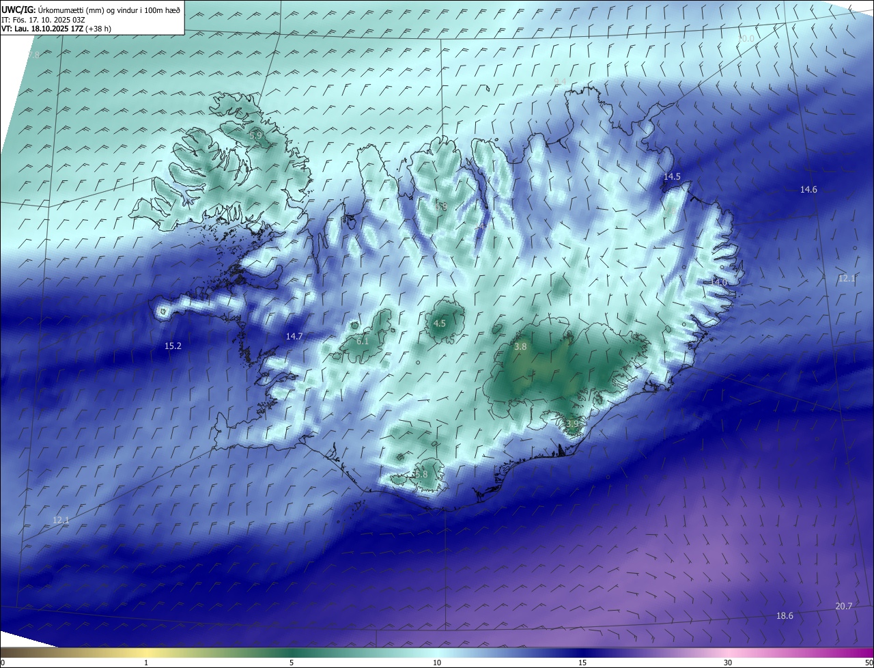Click the 6.1 value on Langjökull glacier
This screenshot has height=668, width=874.
pos(363,341)
